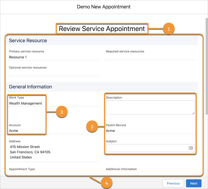This screenshot has width=208, height=189.
Task: Click the Review Service Appointment heading
Action: (102, 28)
